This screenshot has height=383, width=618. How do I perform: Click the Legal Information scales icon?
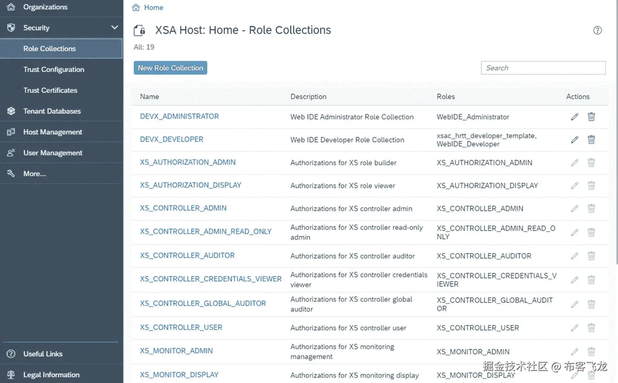tap(11, 375)
